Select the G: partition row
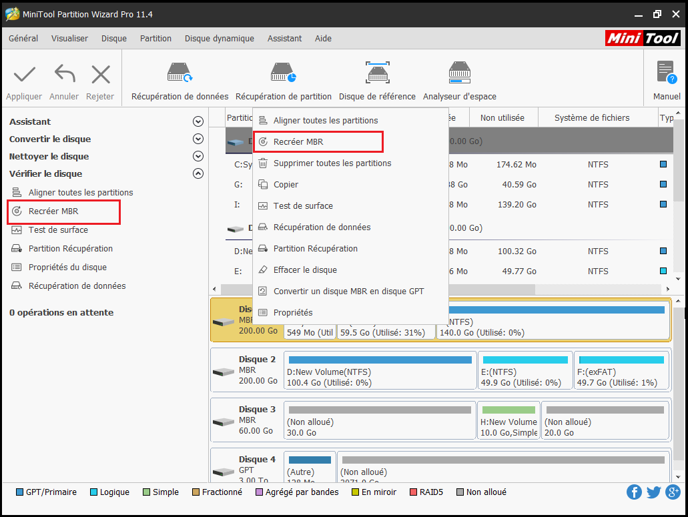The image size is (688, 517). pyautogui.click(x=449, y=185)
